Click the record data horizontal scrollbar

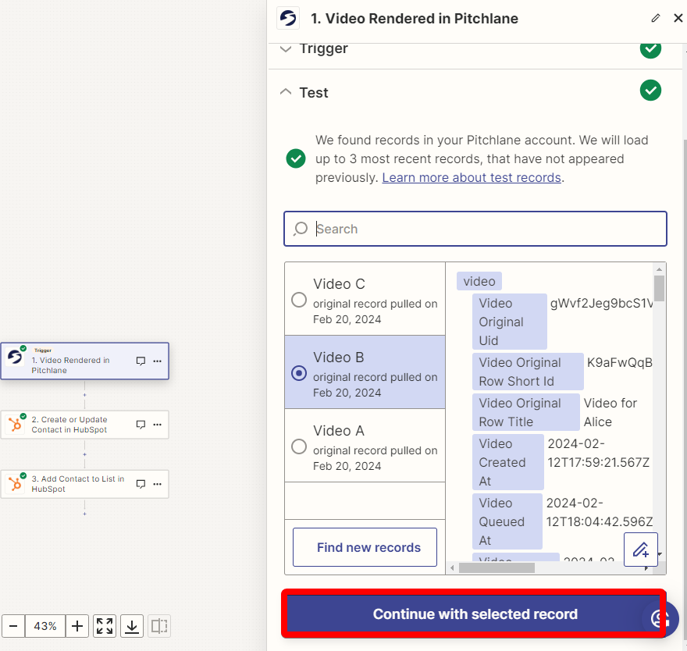click(497, 567)
